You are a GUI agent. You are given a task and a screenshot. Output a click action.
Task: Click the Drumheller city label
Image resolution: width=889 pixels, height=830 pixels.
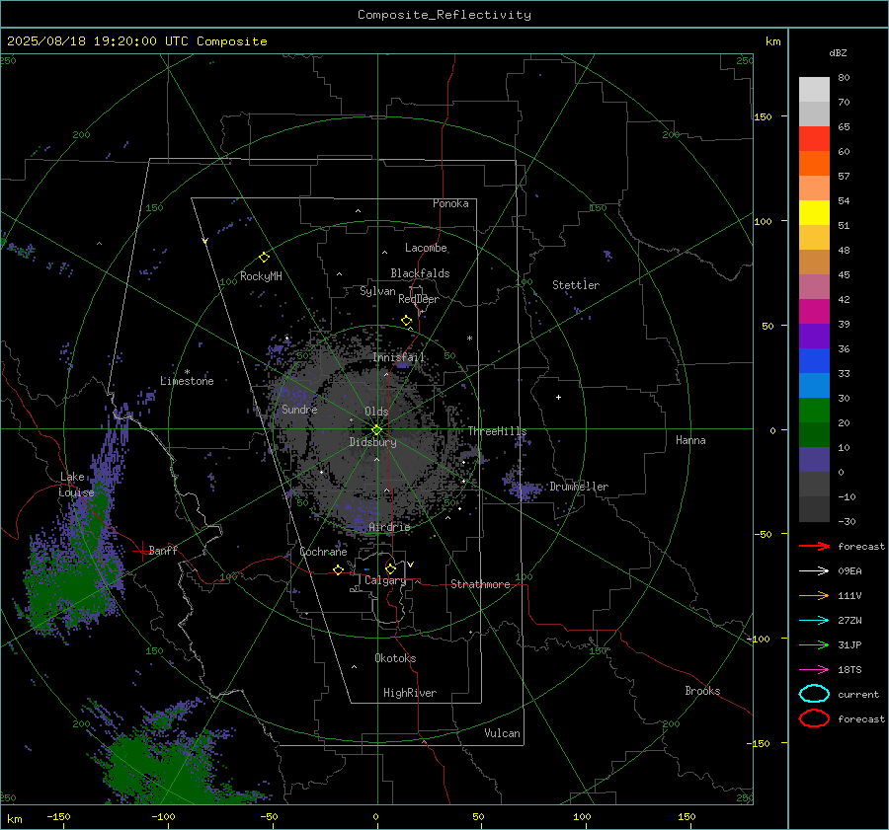coord(579,487)
